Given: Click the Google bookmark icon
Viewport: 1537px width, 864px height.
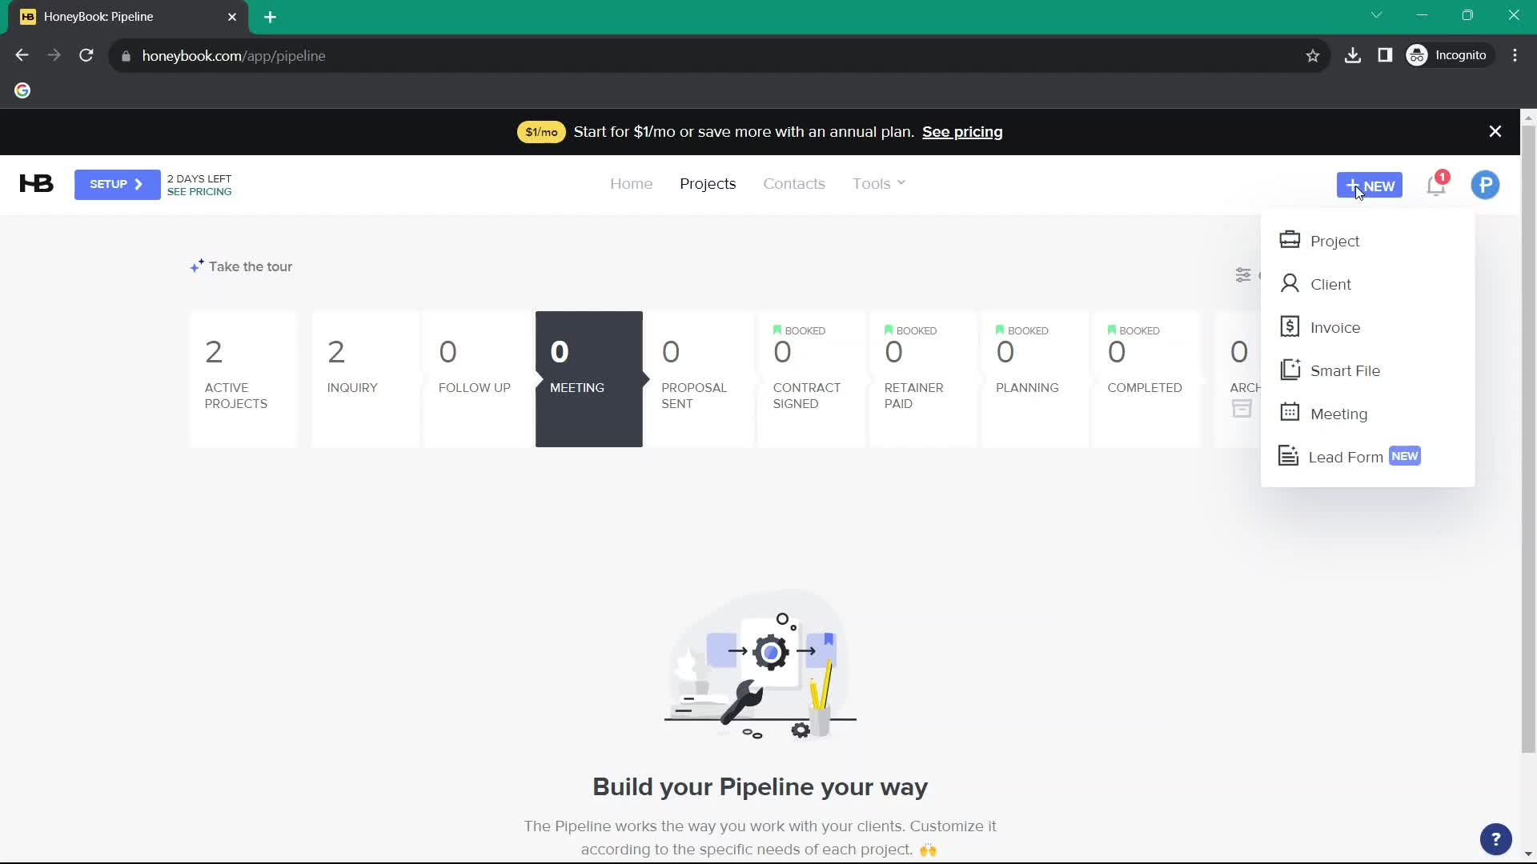Looking at the screenshot, I should click(x=22, y=90).
